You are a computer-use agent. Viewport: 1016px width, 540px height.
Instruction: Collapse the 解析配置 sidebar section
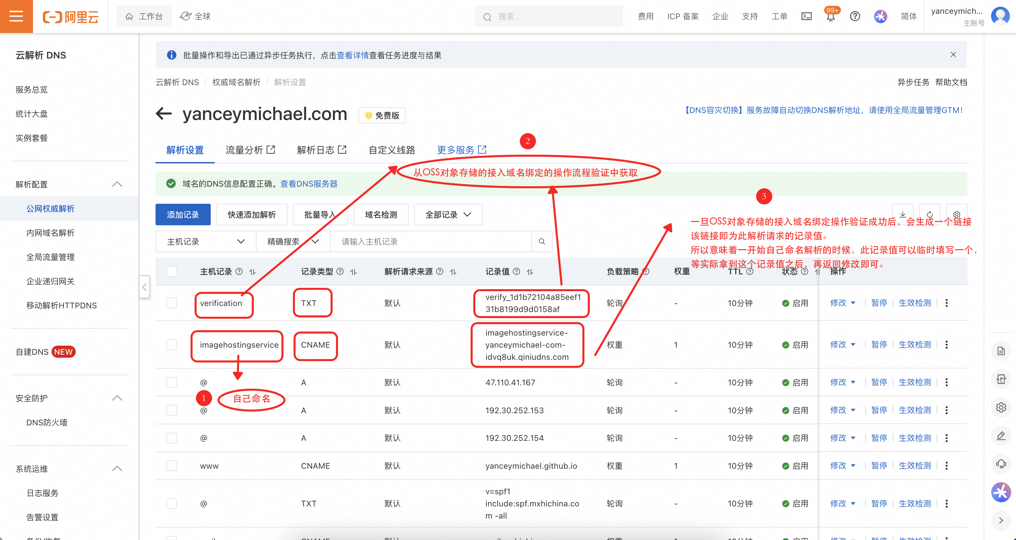point(117,184)
